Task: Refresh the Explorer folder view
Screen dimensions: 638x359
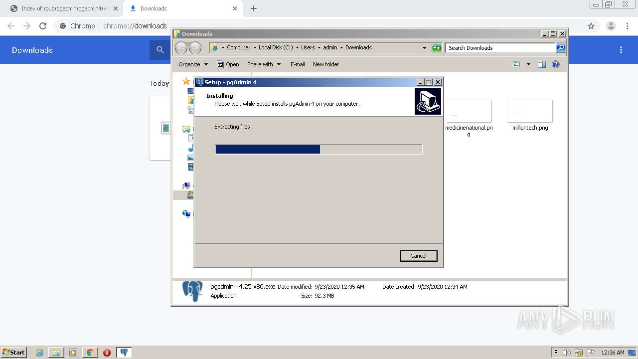Action: click(x=437, y=48)
